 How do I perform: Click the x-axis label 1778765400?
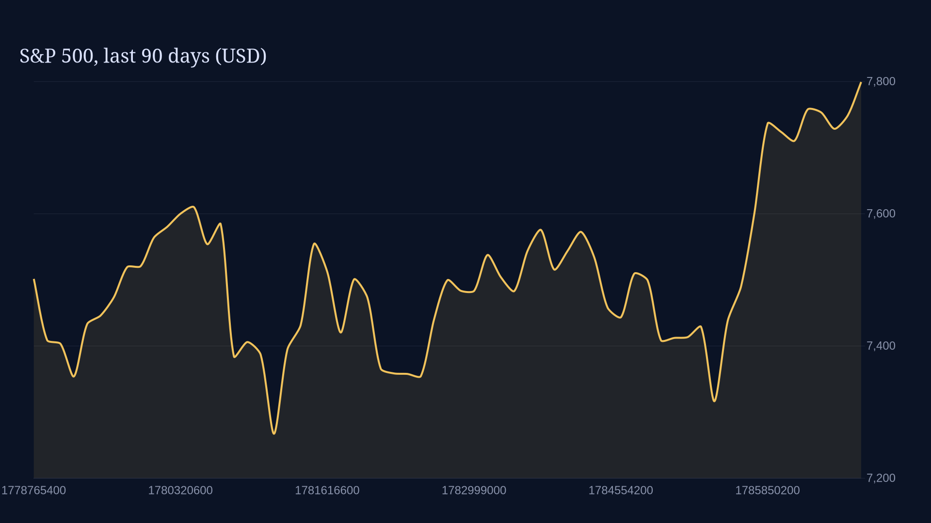click(34, 491)
